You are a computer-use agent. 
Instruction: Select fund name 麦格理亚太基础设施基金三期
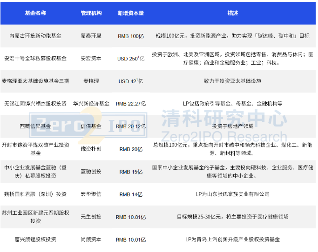coord(35,81)
